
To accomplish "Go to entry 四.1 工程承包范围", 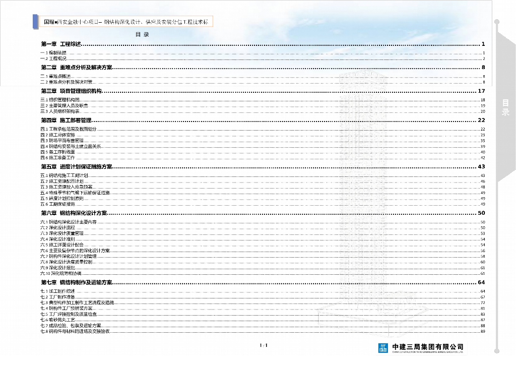I will 263,130.
